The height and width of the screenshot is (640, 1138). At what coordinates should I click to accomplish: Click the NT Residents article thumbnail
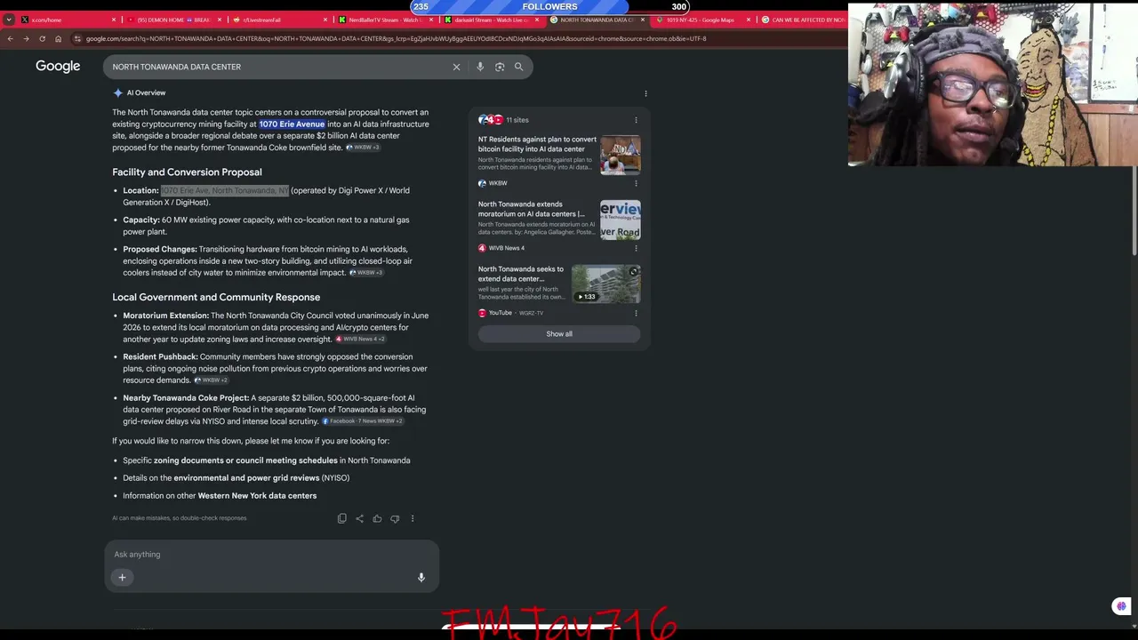[620, 155]
